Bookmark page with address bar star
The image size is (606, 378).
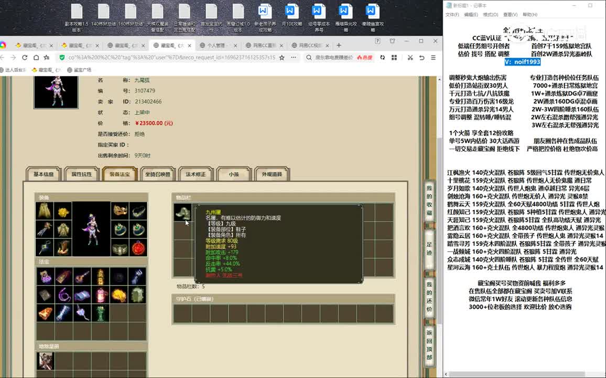[x=282, y=57]
